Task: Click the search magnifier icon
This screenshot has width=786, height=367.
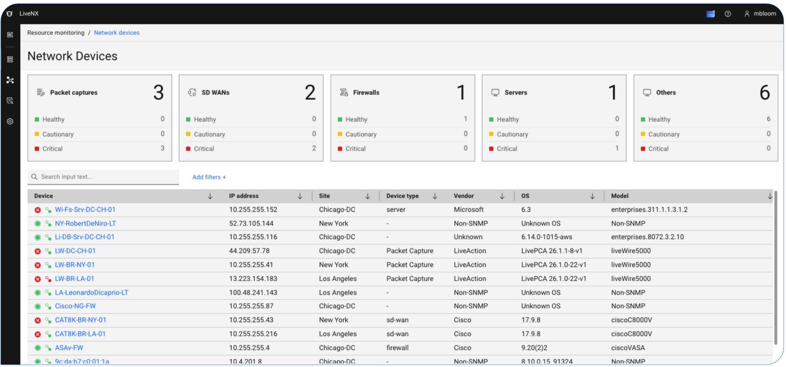Action: (34, 177)
